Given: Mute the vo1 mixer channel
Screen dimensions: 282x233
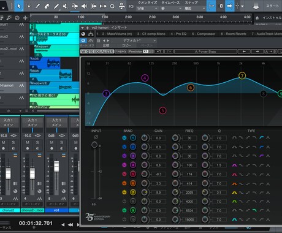Looking at the screenshot, I should point(51,142).
